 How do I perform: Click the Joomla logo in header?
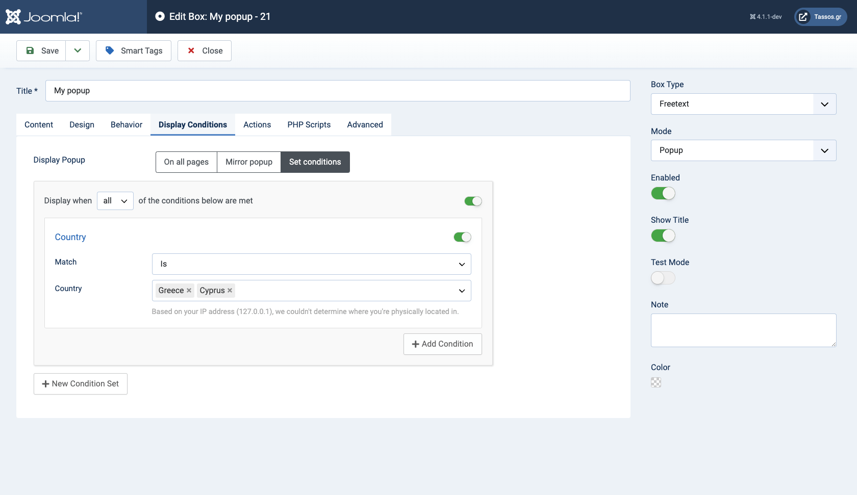(43, 17)
